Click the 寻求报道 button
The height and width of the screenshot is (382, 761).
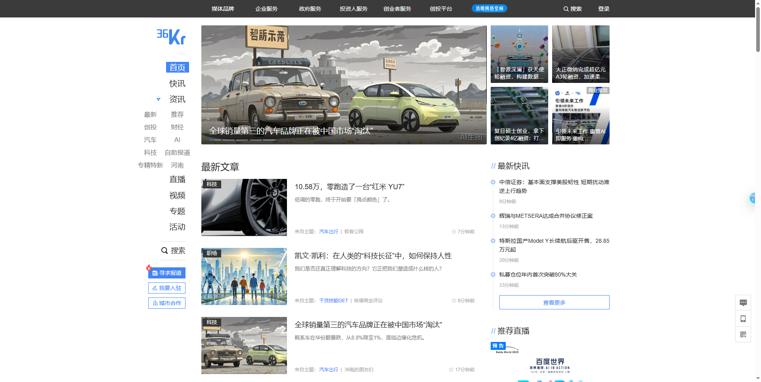(x=167, y=273)
